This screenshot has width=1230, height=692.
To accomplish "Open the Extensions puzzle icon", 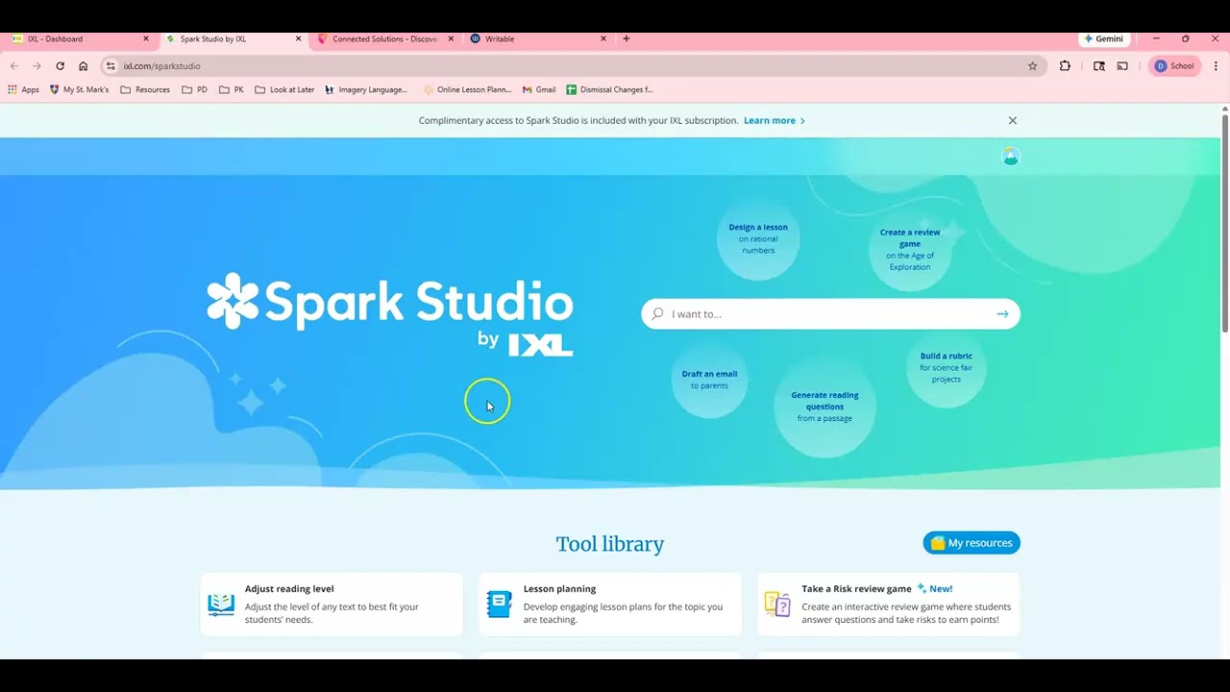I will click(x=1065, y=66).
